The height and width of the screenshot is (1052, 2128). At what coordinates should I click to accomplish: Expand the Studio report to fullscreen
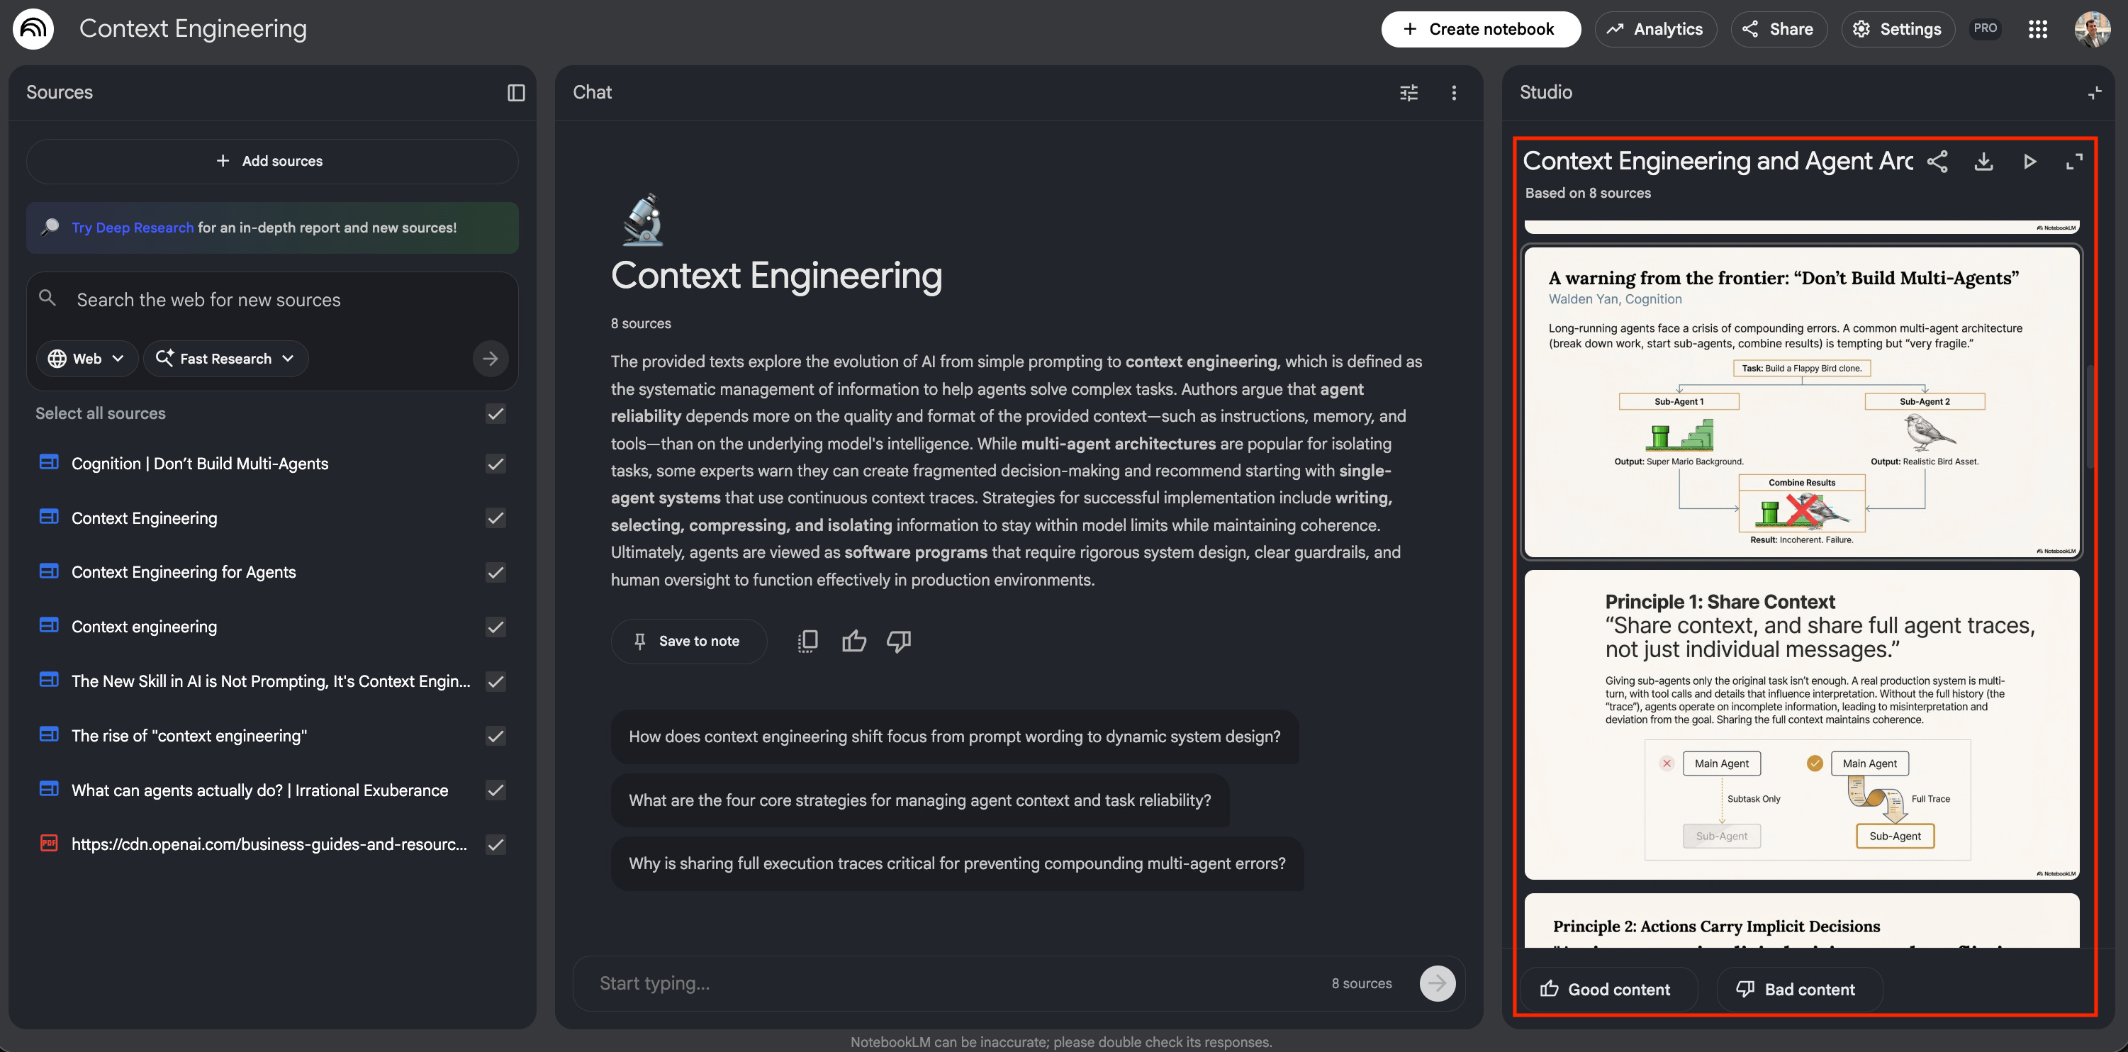(x=2075, y=161)
